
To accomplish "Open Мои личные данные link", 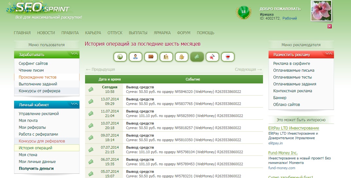I will [x=37, y=162].
